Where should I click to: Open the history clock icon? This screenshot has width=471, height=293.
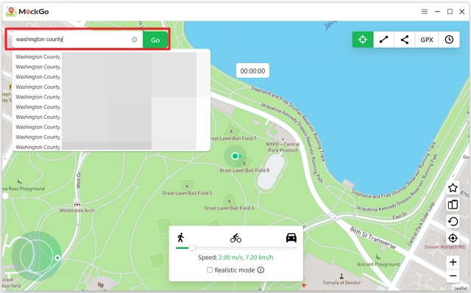(449, 40)
